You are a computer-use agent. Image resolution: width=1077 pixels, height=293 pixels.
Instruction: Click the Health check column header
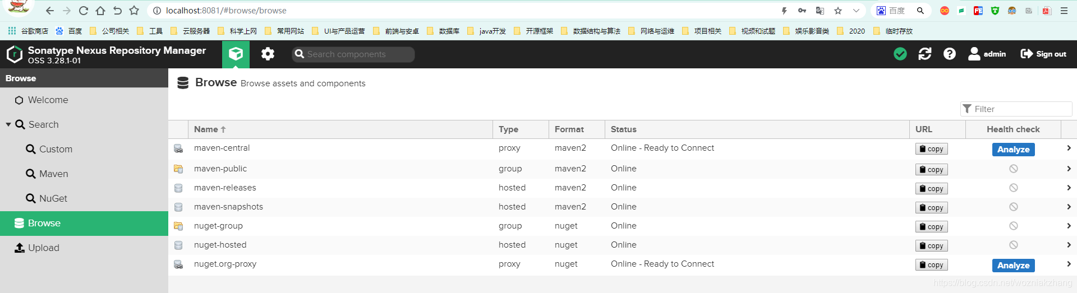[x=1013, y=129]
